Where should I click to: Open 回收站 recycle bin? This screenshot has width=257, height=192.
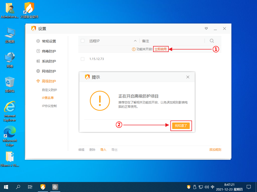tap(10, 84)
